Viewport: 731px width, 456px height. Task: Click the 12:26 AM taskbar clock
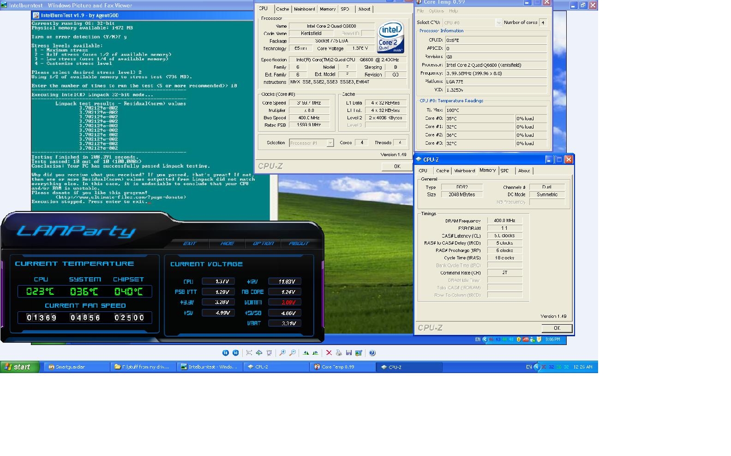(x=582, y=367)
